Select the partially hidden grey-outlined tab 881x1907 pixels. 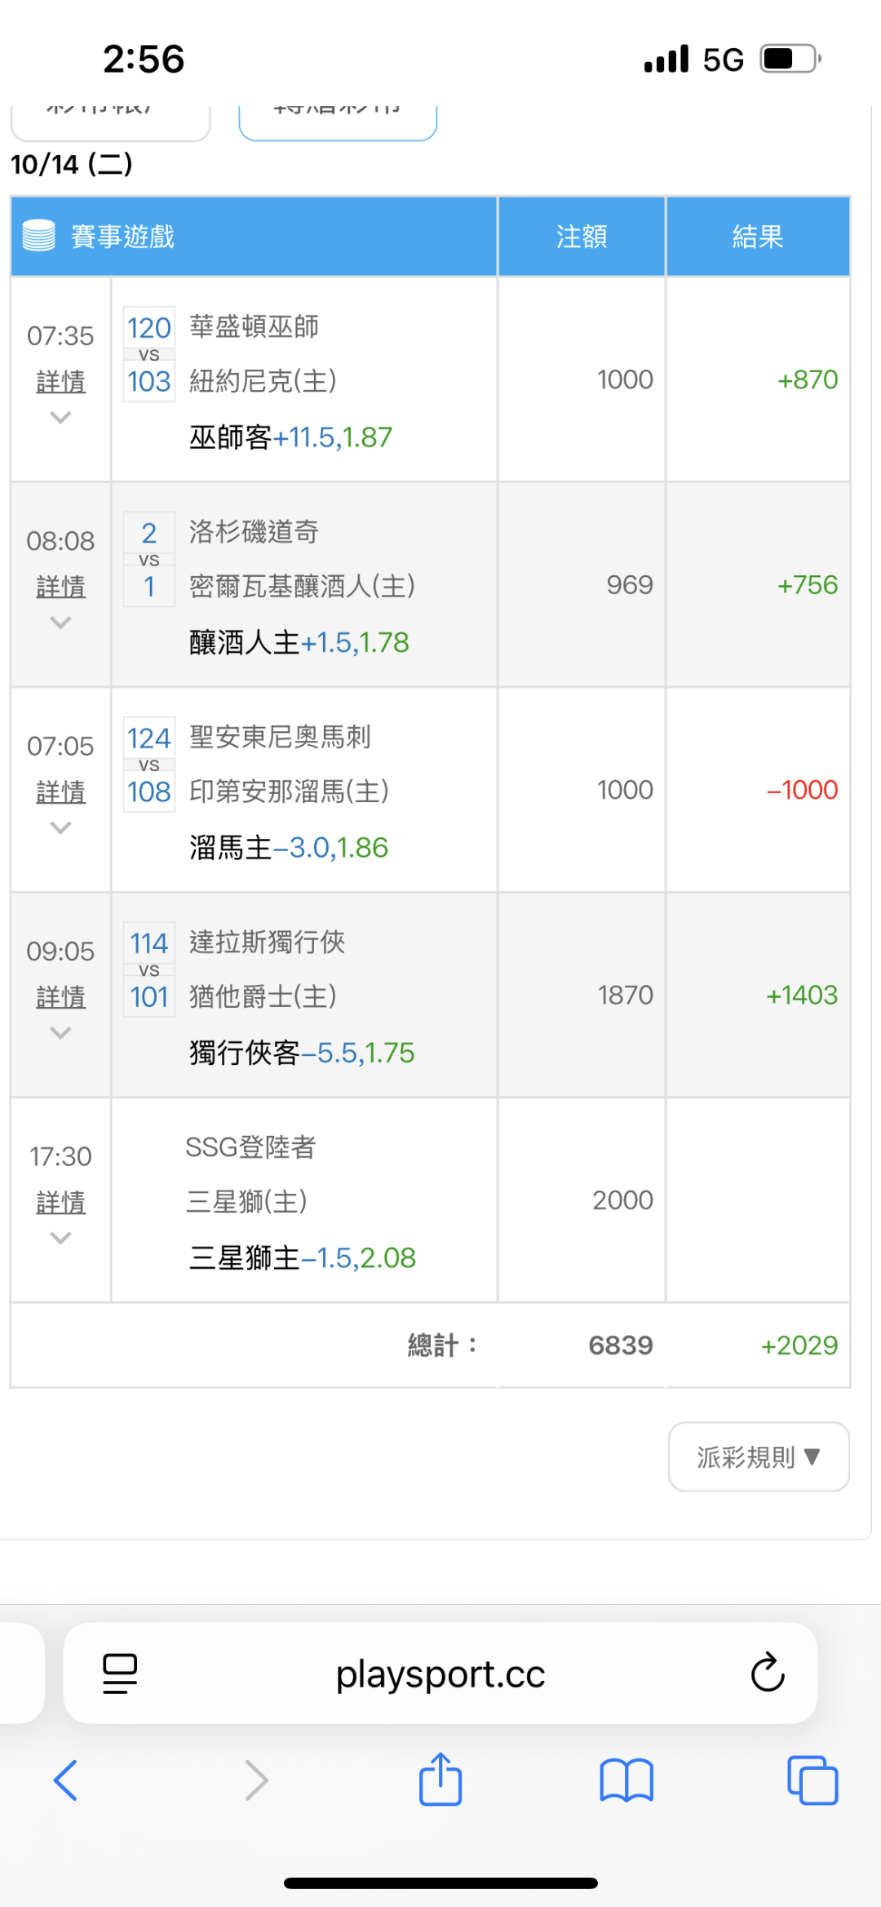[x=110, y=121]
